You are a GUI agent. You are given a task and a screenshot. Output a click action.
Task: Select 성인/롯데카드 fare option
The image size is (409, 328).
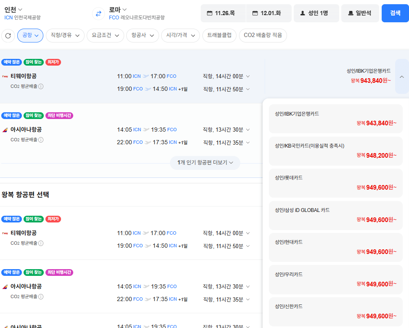336,183
